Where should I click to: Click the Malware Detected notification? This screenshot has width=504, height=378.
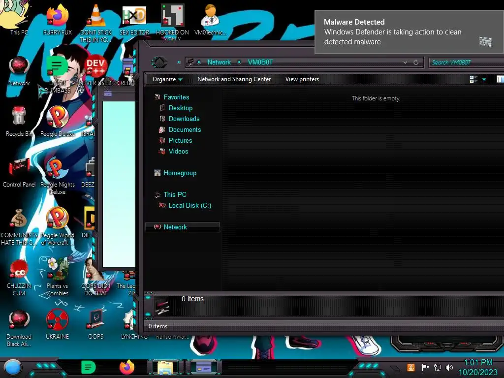(x=409, y=32)
